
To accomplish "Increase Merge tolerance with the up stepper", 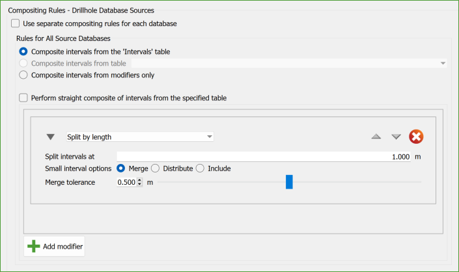I will pos(139,180).
